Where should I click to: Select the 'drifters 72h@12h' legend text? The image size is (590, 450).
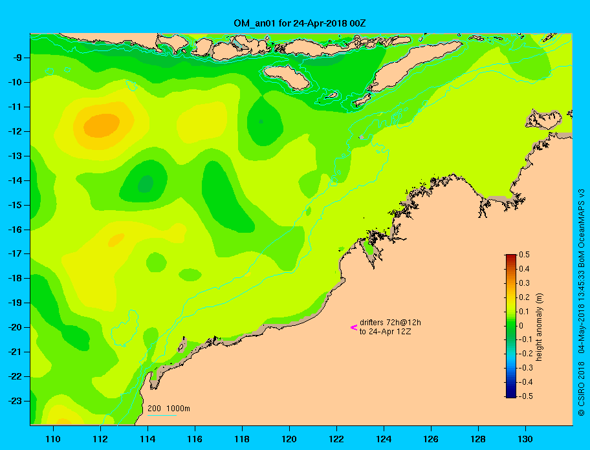[x=390, y=323]
